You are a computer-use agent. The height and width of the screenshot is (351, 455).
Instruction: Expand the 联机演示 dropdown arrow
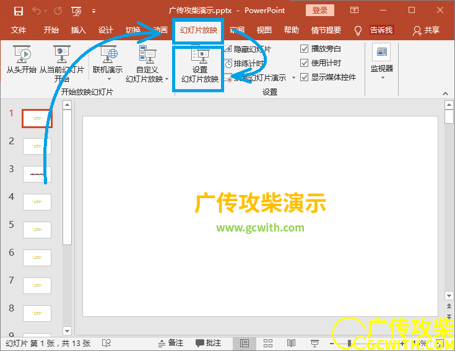pyautogui.click(x=109, y=79)
